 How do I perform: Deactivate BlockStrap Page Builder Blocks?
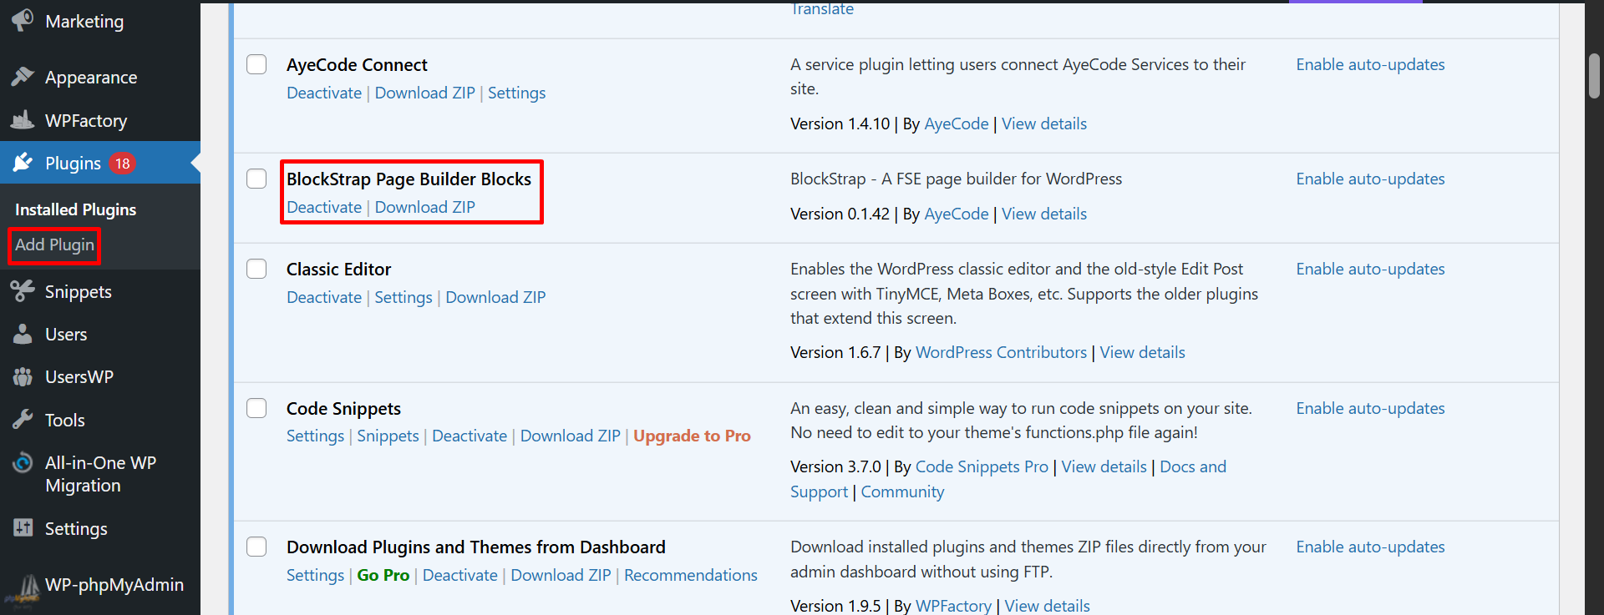(324, 207)
